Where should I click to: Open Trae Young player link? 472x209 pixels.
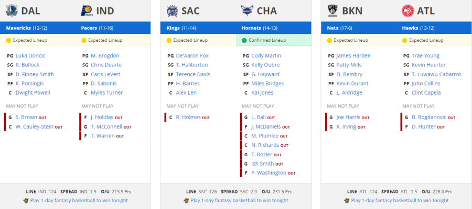coord(425,55)
